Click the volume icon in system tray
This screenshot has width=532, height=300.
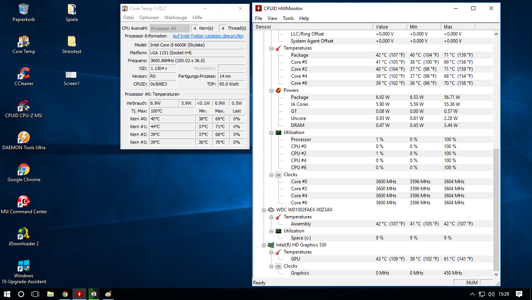point(491,294)
